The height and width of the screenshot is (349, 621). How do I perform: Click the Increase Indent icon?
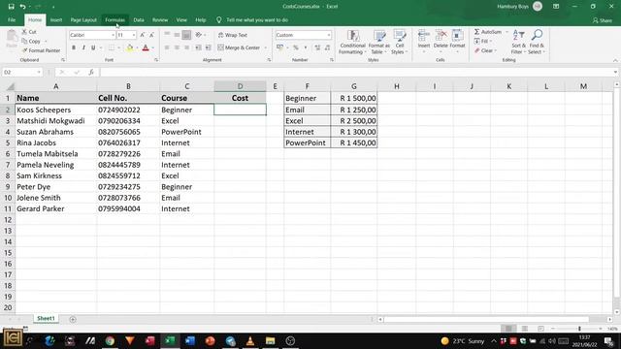pos(209,48)
